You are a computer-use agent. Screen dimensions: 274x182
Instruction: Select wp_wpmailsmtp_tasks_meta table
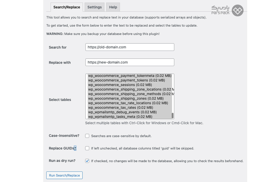pos(130,116)
